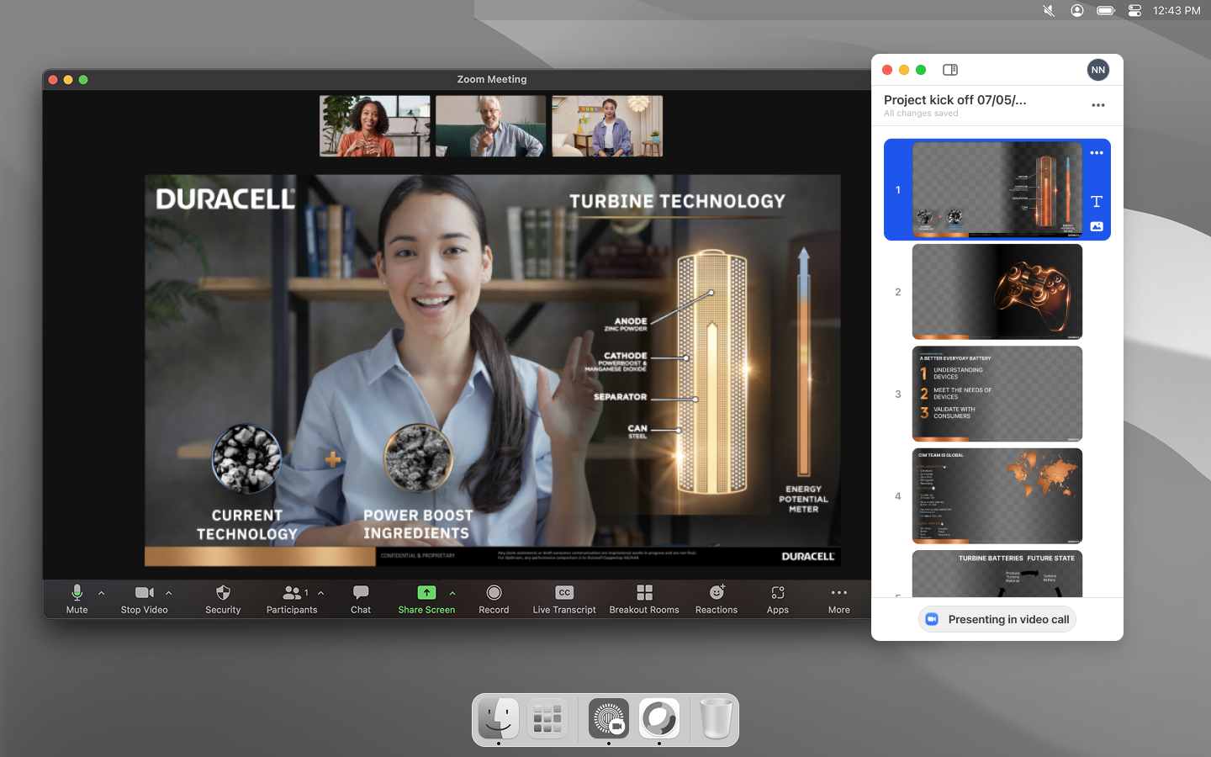Enable Live Transcript captions

point(564,599)
